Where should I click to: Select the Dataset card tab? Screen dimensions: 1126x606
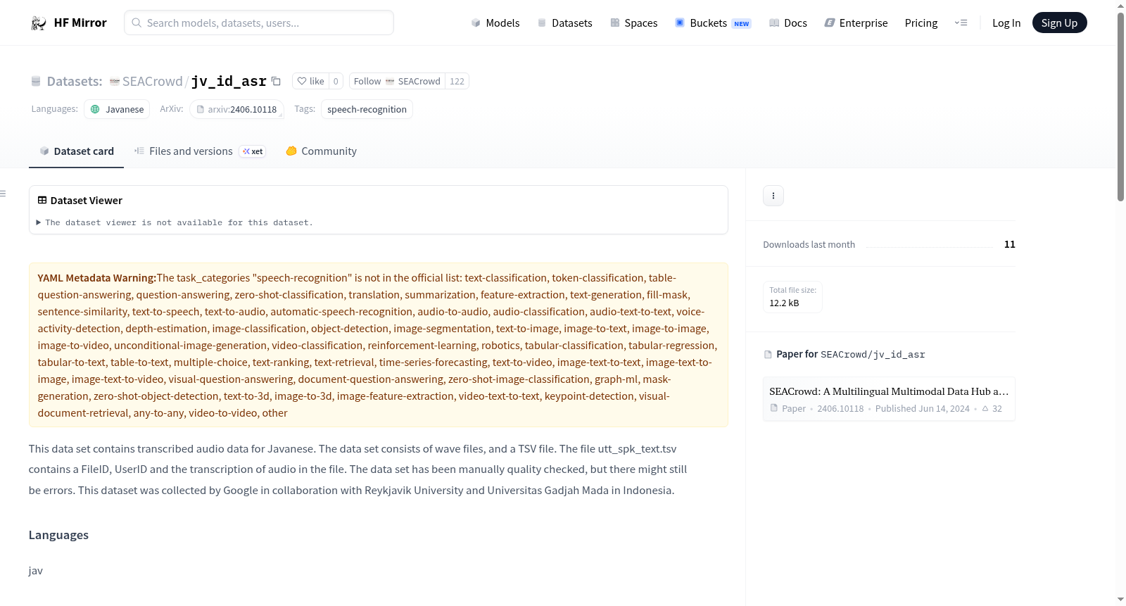76,151
